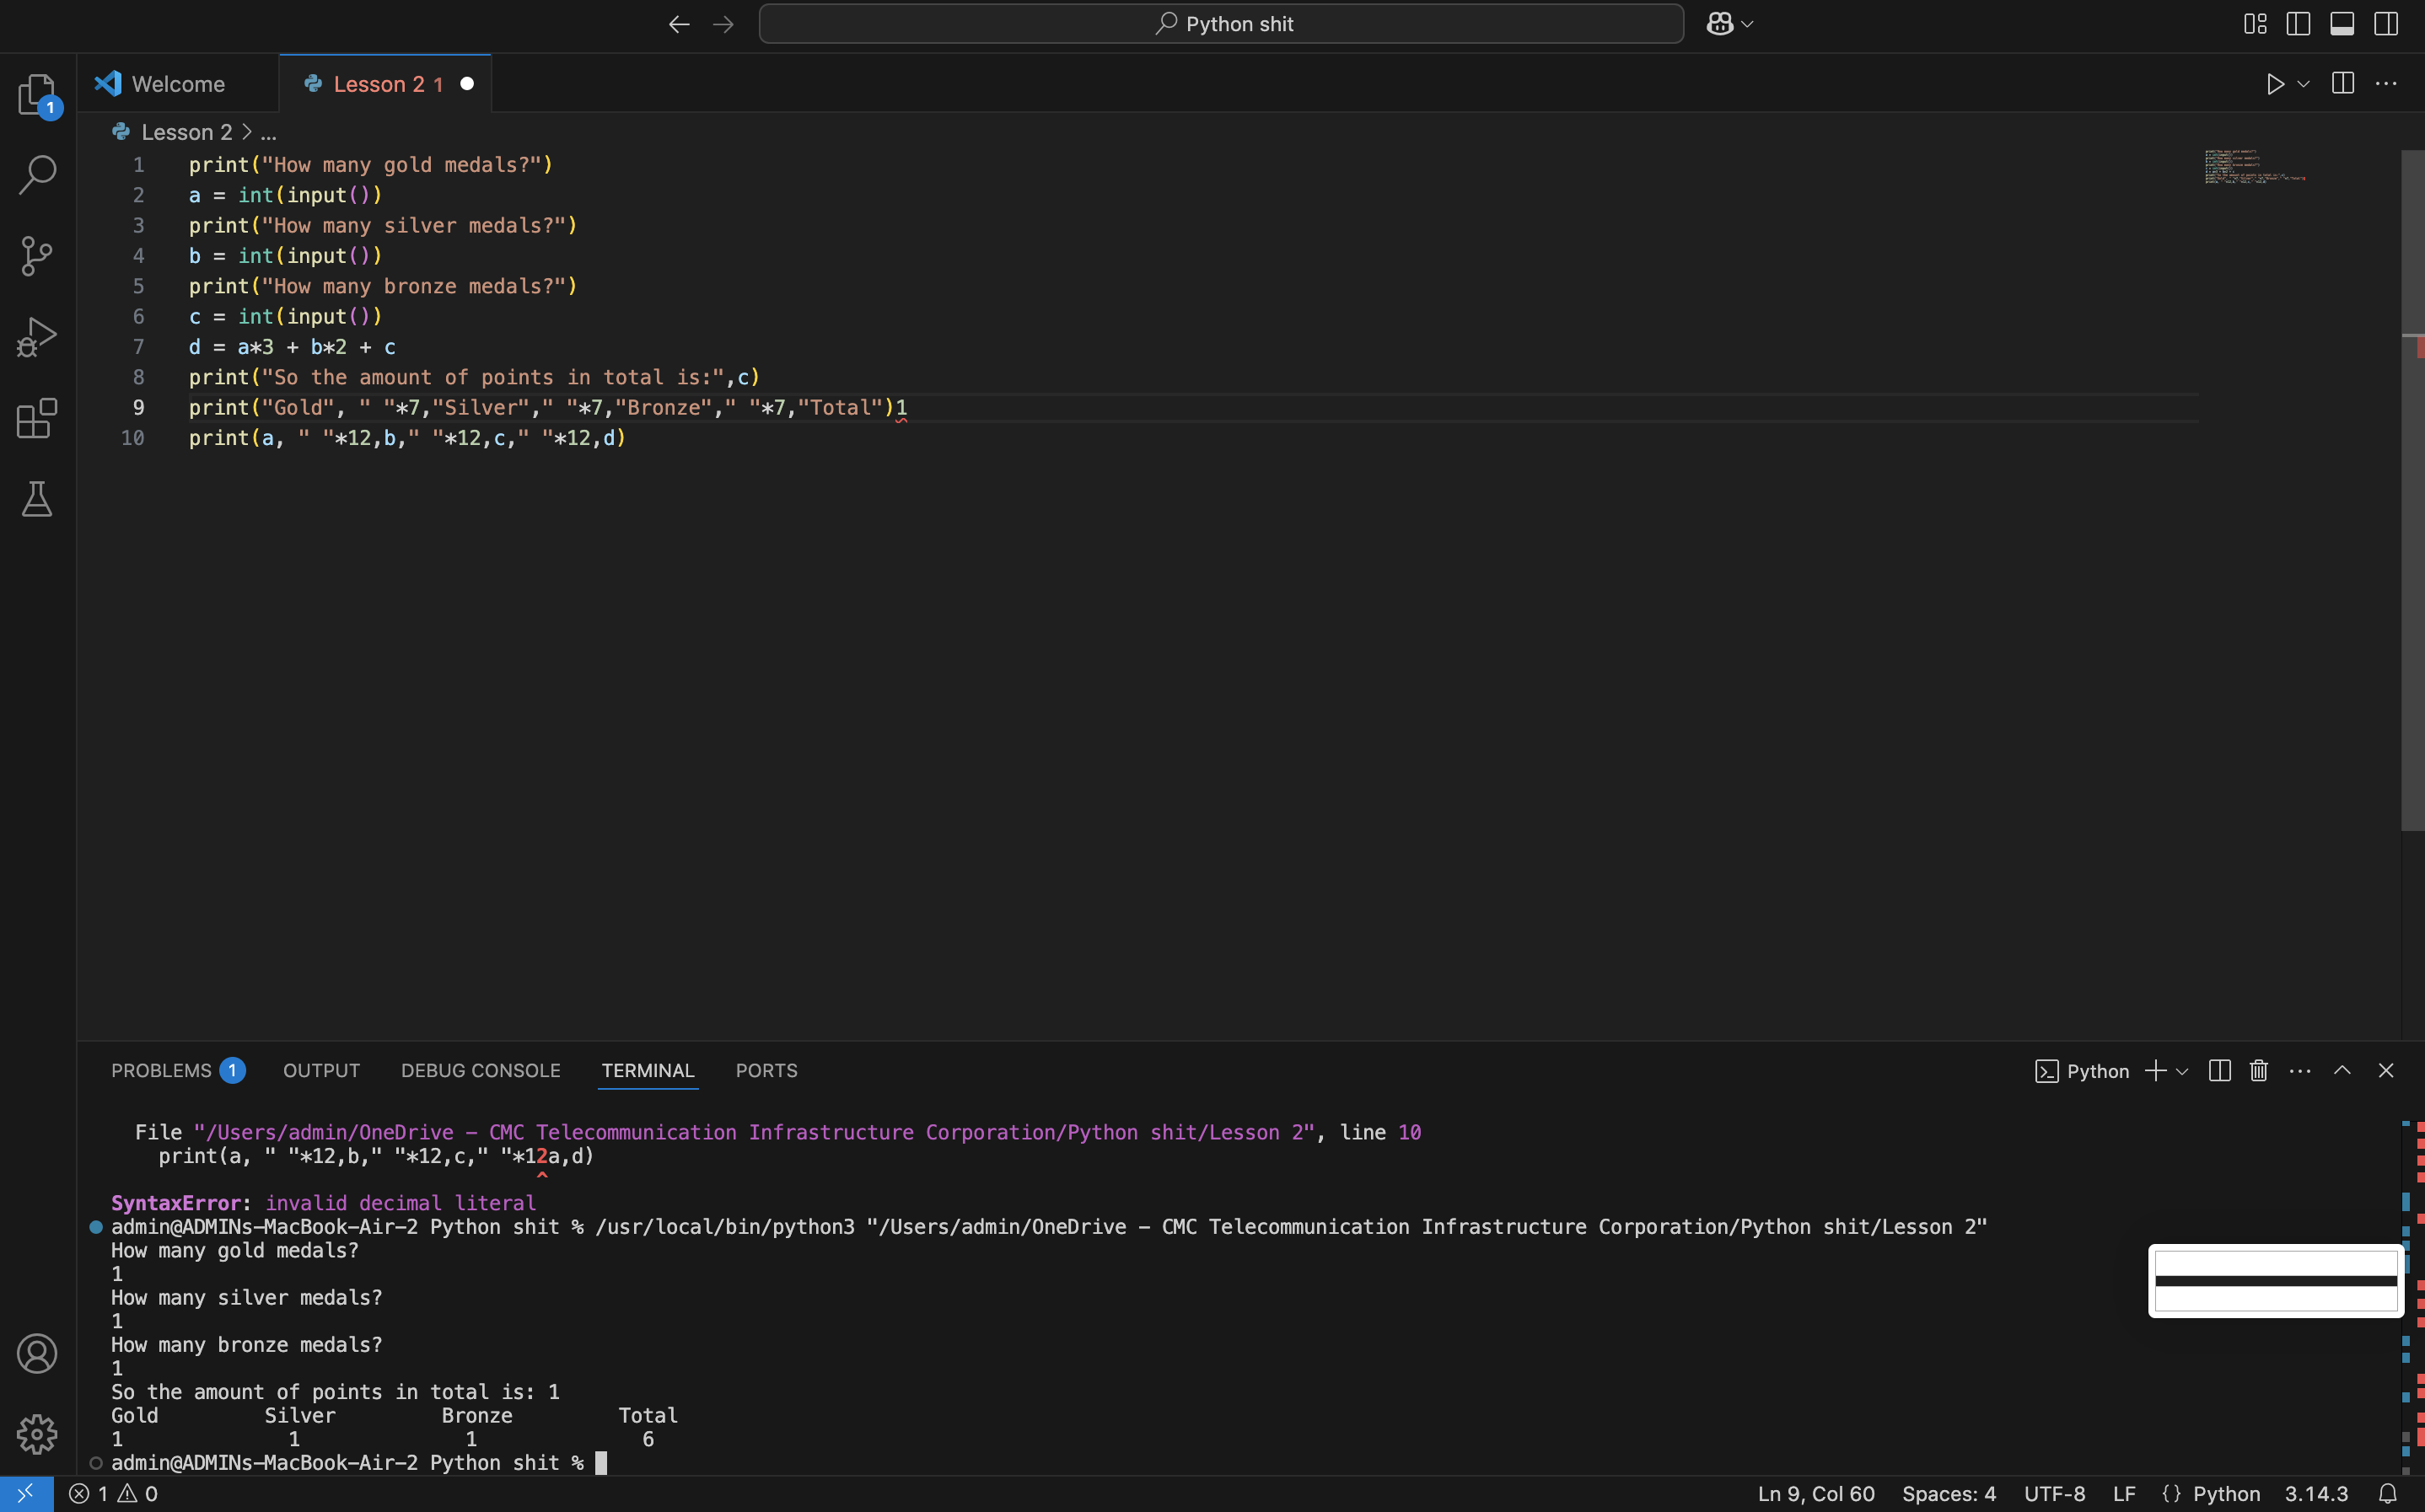Switch to the Problems panel tab
Image resolution: width=2425 pixels, height=1512 pixels.
pos(161,1071)
